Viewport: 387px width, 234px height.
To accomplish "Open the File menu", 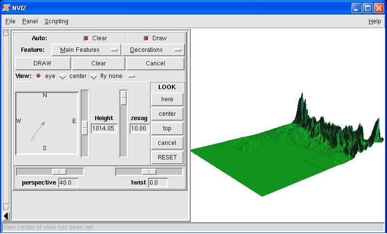I will pos(10,21).
